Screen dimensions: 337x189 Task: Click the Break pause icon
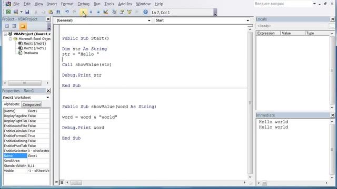point(91,12)
